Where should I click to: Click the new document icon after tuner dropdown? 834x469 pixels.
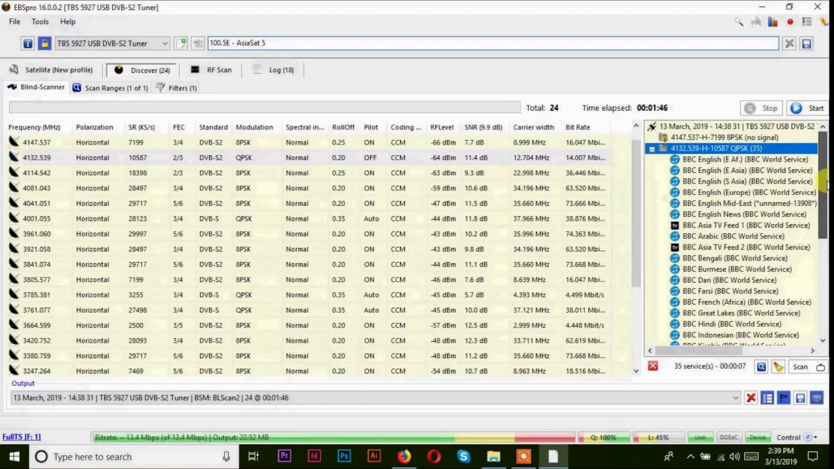coord(181,44)
